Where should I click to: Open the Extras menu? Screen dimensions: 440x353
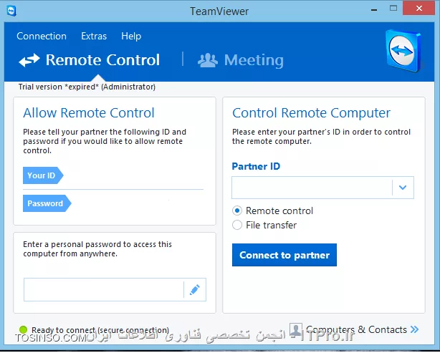coord(94,37)
